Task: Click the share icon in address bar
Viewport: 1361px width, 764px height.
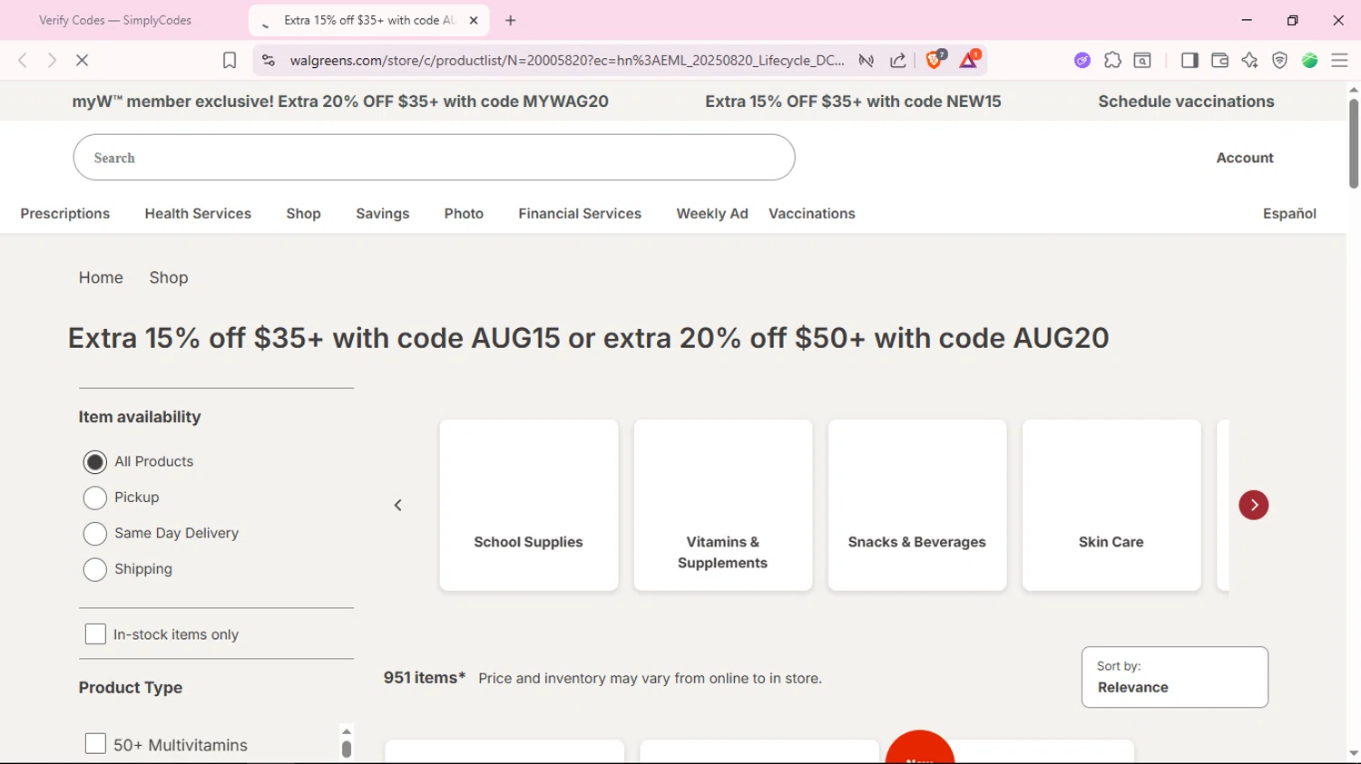Action: tap(898, 61)
